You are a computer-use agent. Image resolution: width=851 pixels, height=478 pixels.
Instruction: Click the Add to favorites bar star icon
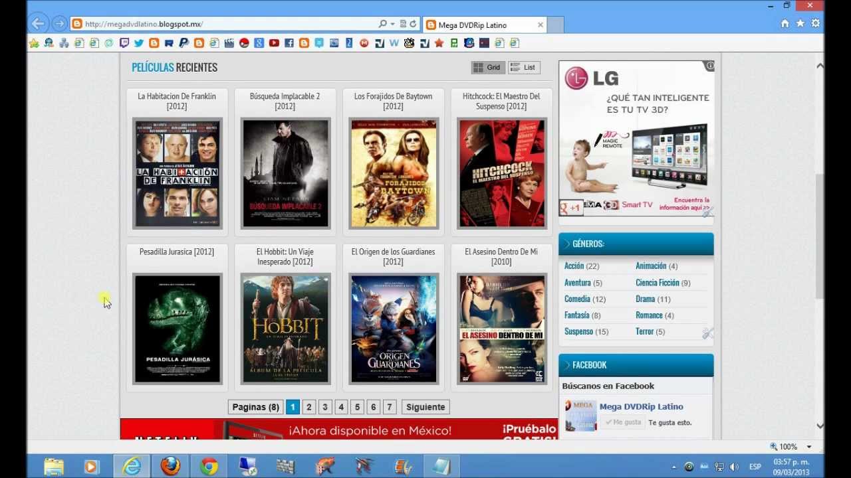point(34,43)
